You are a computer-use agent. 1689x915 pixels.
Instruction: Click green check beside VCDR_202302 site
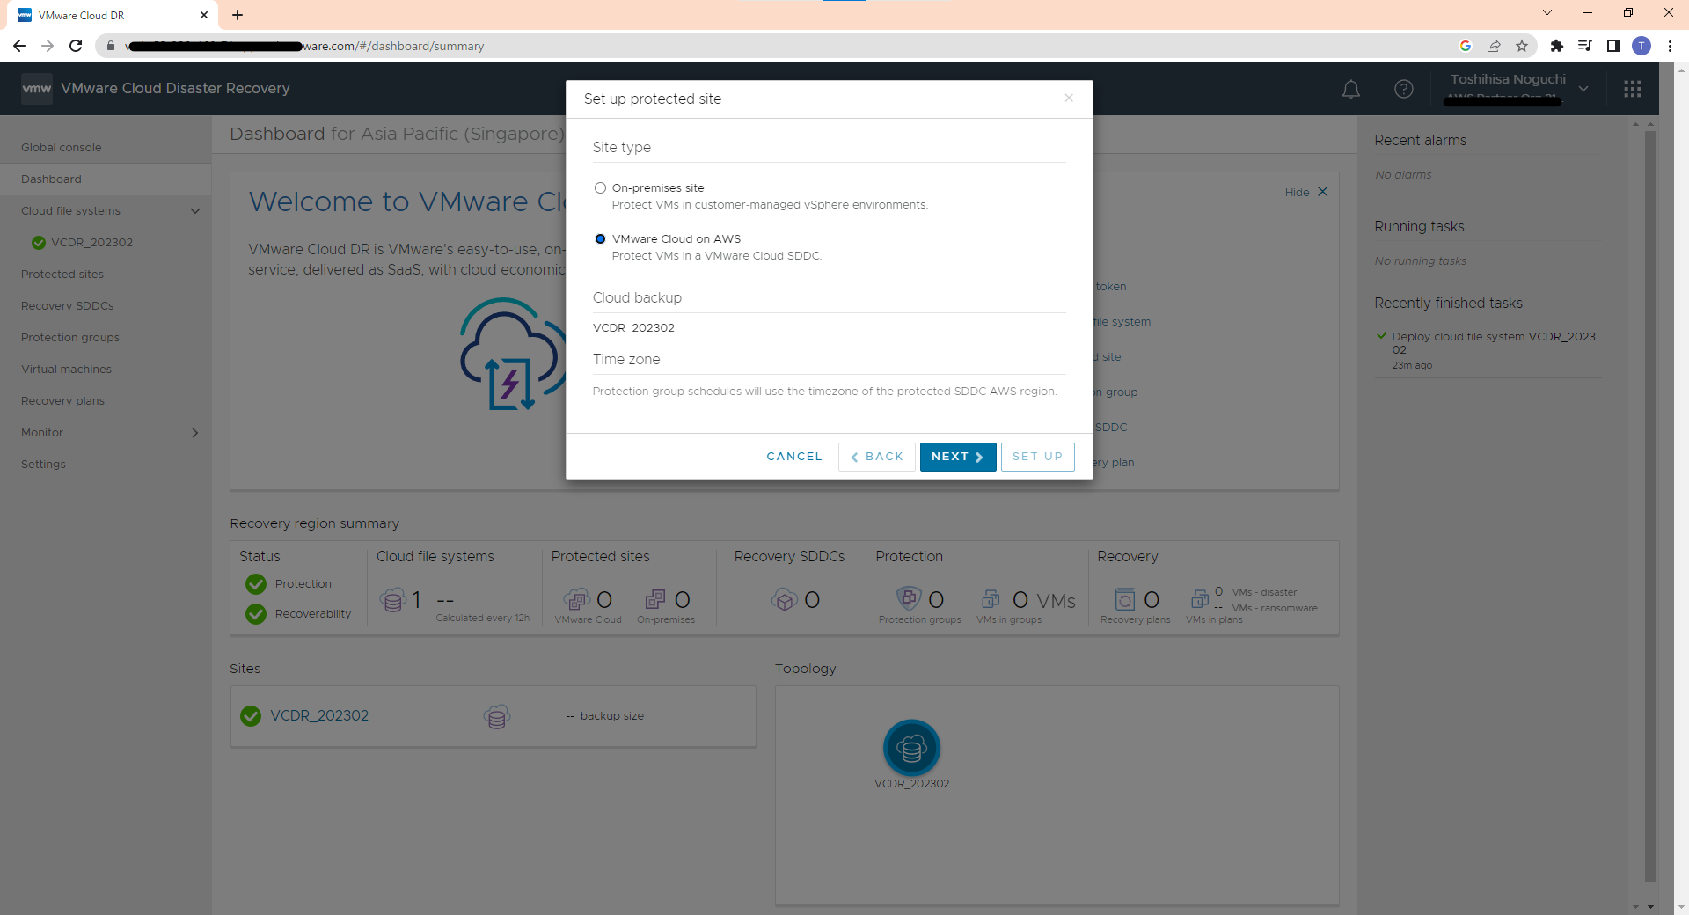click(251, 716)
